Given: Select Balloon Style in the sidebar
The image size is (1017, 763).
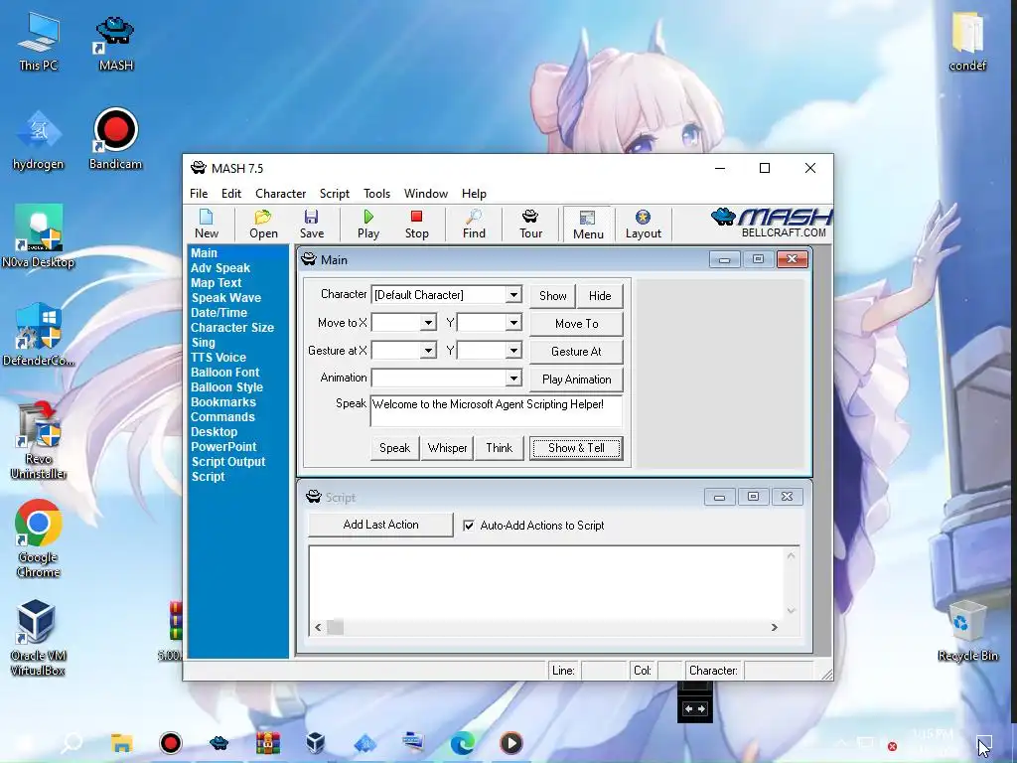Looking at the screenshot, I should click(x=226, y=387).
